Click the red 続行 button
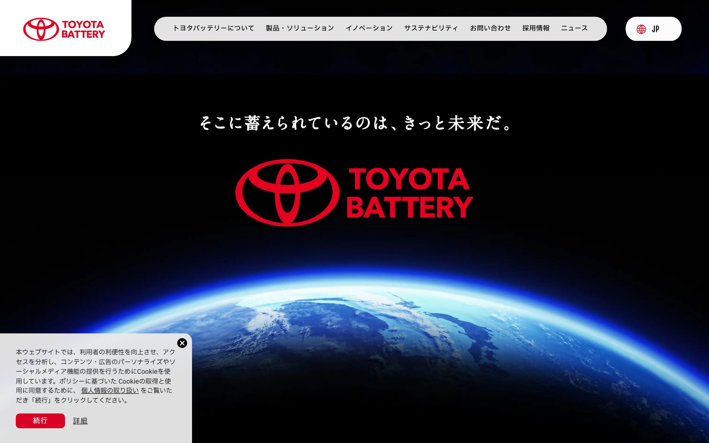The image size is (709, 443). pos(40,421)
